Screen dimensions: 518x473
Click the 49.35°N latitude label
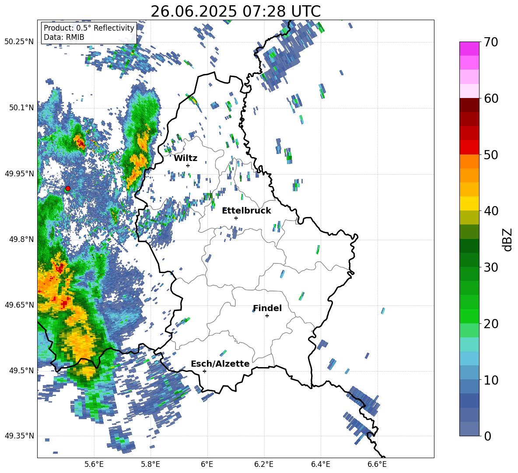19,436
